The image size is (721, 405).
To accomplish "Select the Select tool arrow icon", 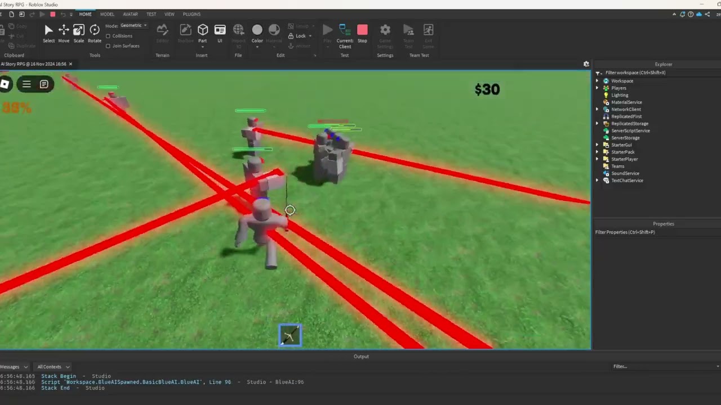I will point(48,30).
